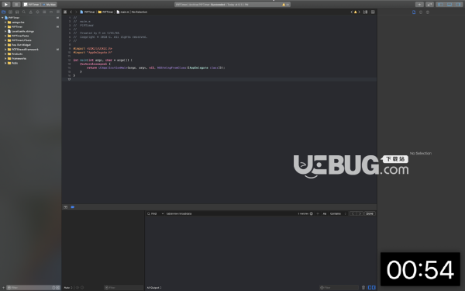Open the Contains dropdown in console search
The height and width of the screenshot is (291, 465).
coord(338,213)
